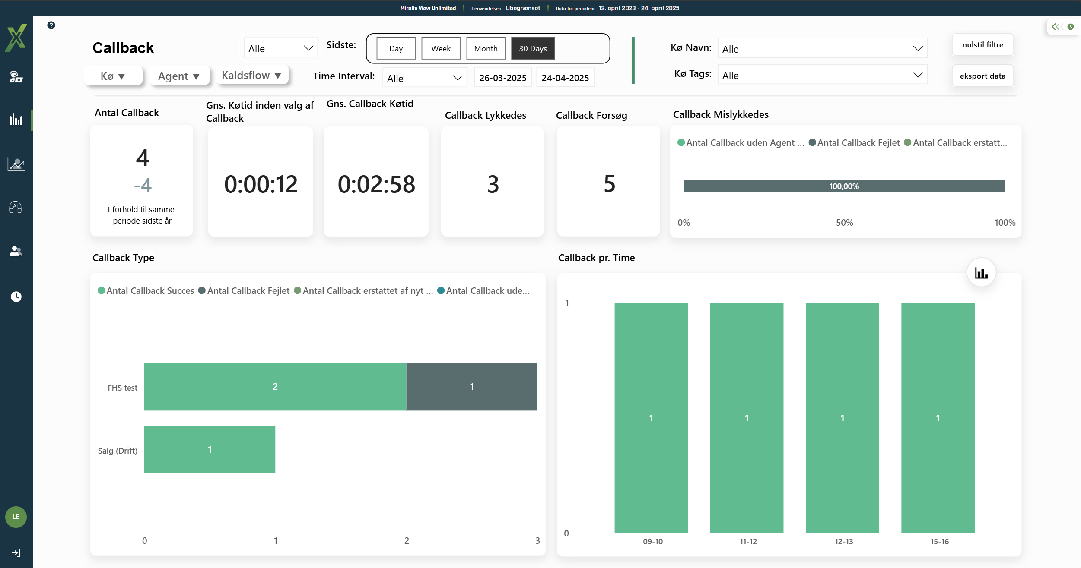Open the AI headset sidebar icon
This screenshot has height=568, width=1081.
click(x=16, y=208)
